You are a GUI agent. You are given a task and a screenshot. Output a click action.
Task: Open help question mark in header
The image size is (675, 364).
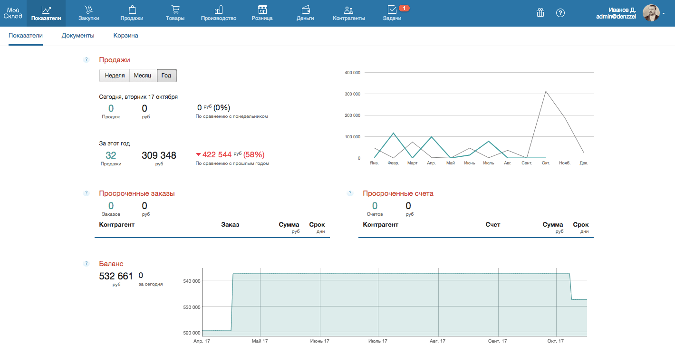click(x=560, y=13)
